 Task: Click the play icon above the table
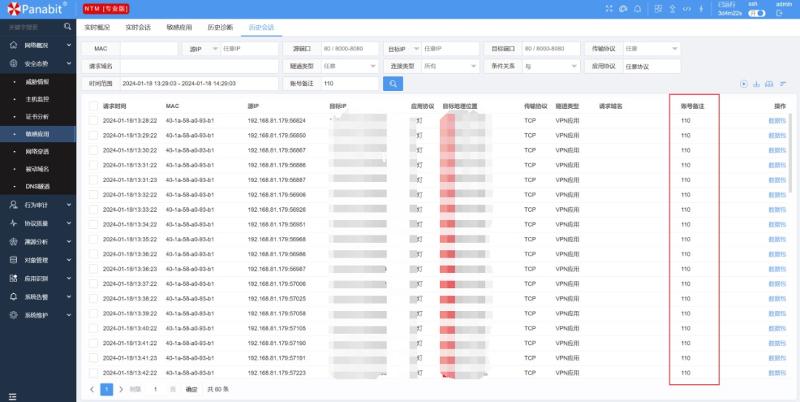point(744,84)
